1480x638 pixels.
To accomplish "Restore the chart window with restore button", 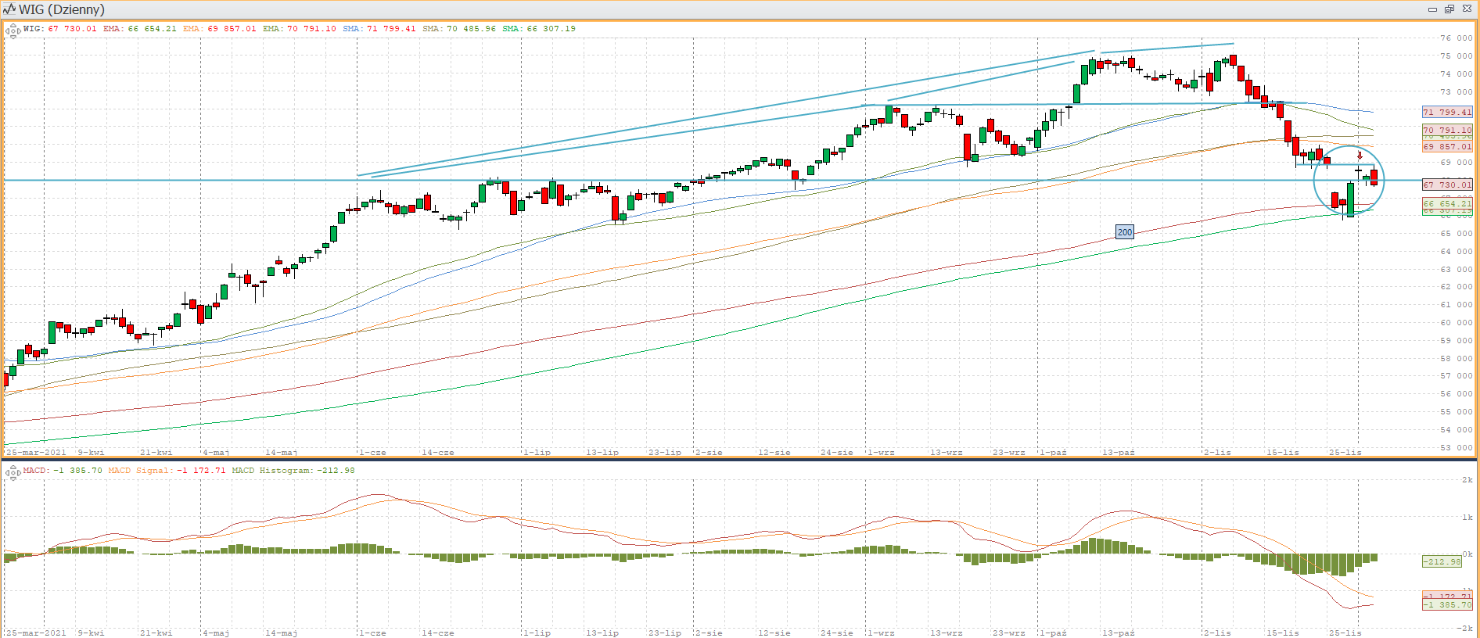I will coord(1449,9).
